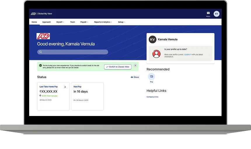The image size is (251, 149).
Task: Open Last Take-Home Pay chevron arrow
Action: [65, 87]
